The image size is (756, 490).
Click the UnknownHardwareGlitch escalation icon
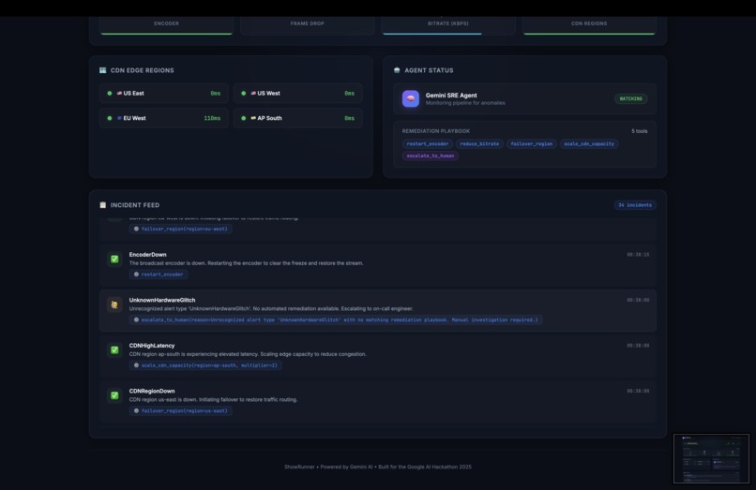tap(114, 304)
